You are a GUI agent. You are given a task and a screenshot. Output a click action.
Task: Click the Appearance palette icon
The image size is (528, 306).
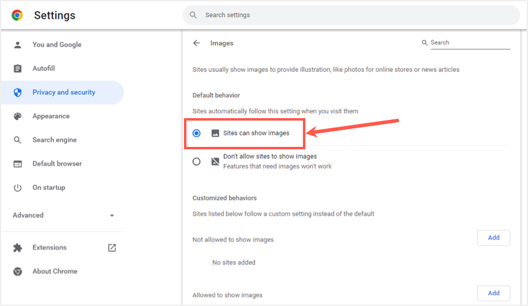click(18, 116)
